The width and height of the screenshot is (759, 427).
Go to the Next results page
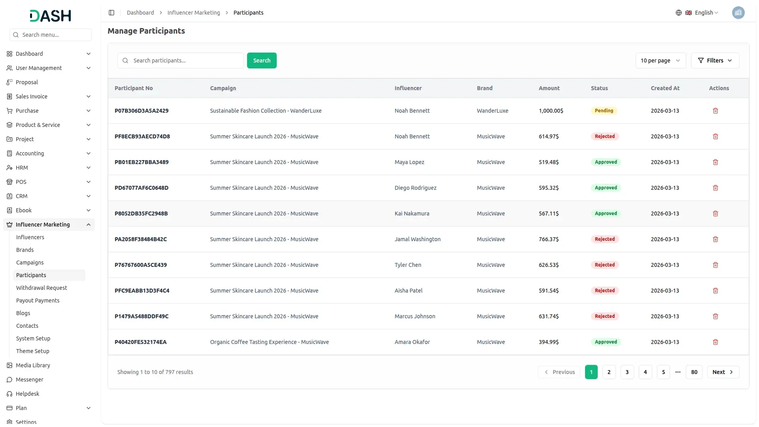(723, 372)
